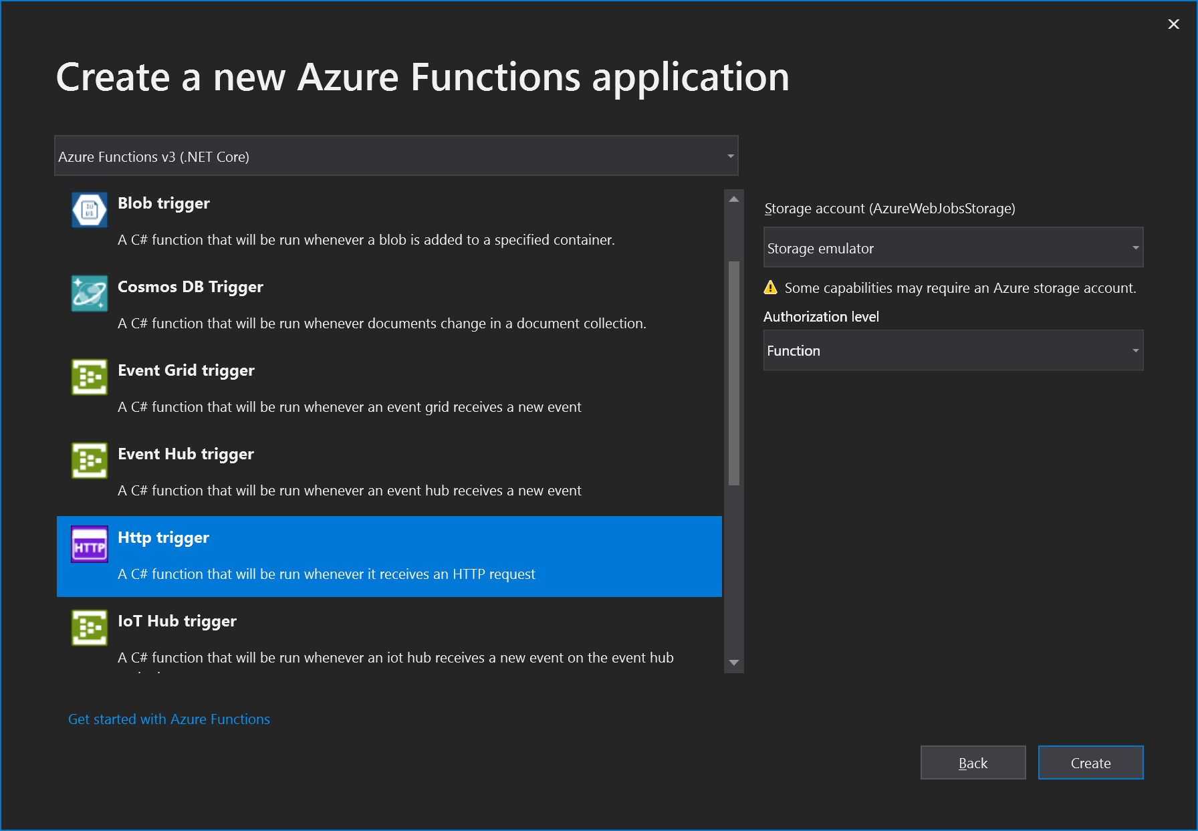Open the Authorization level dropdown
Screen dimensions: 1198x831
point(953,350)
